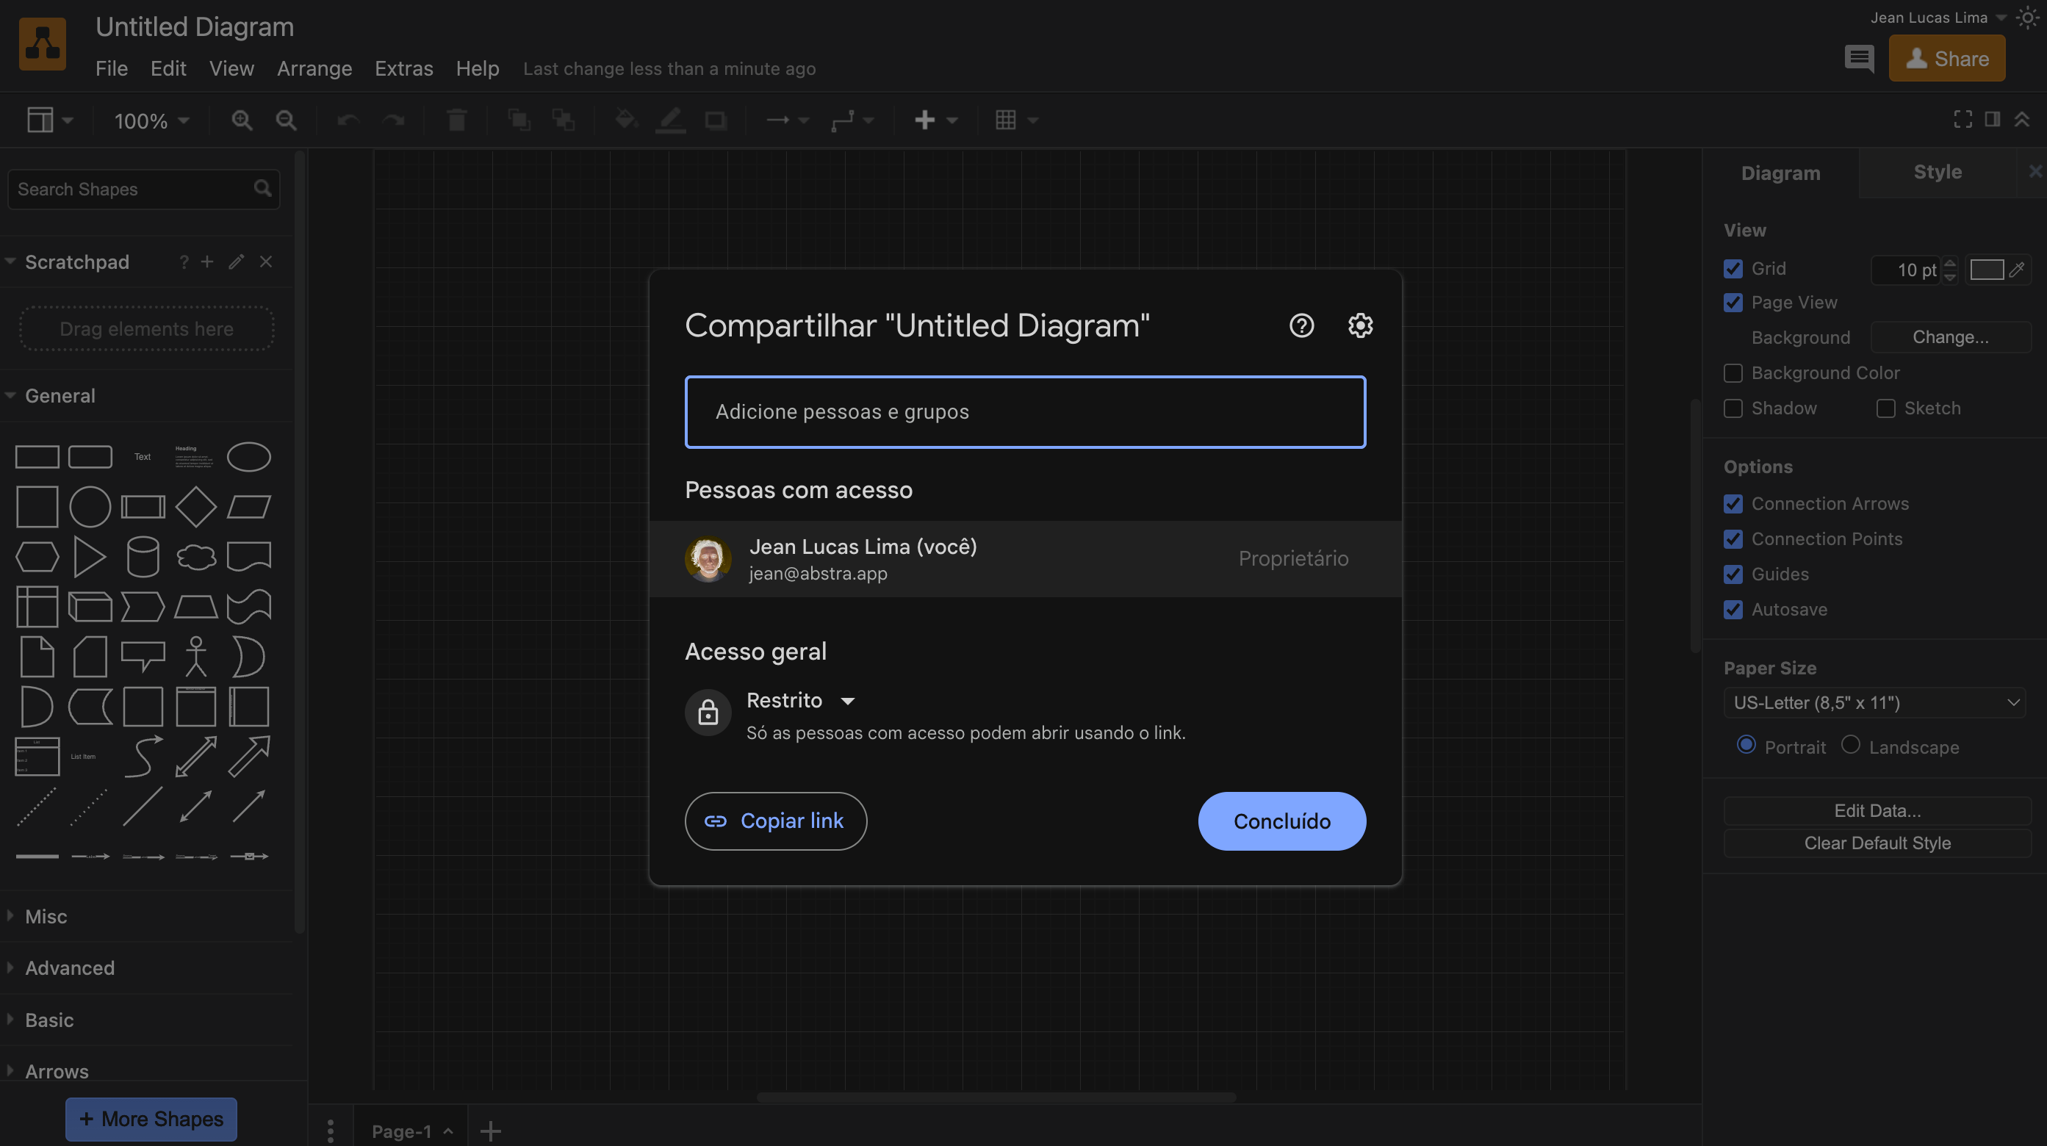Open the Extras menu
Screen dimensions: 2047x1146
click(x=403, y=68)
